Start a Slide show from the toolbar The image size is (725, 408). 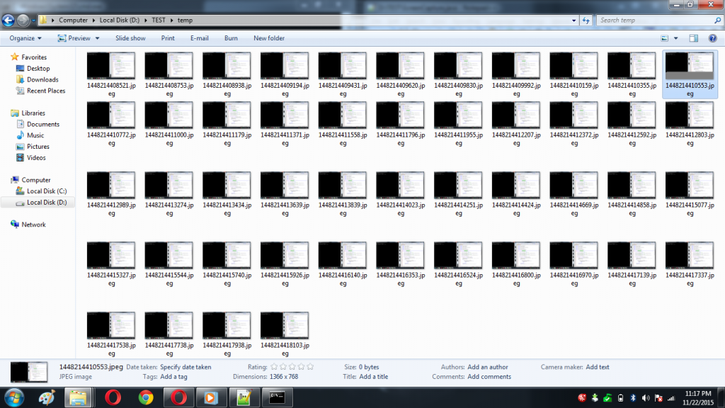point(130,38)
